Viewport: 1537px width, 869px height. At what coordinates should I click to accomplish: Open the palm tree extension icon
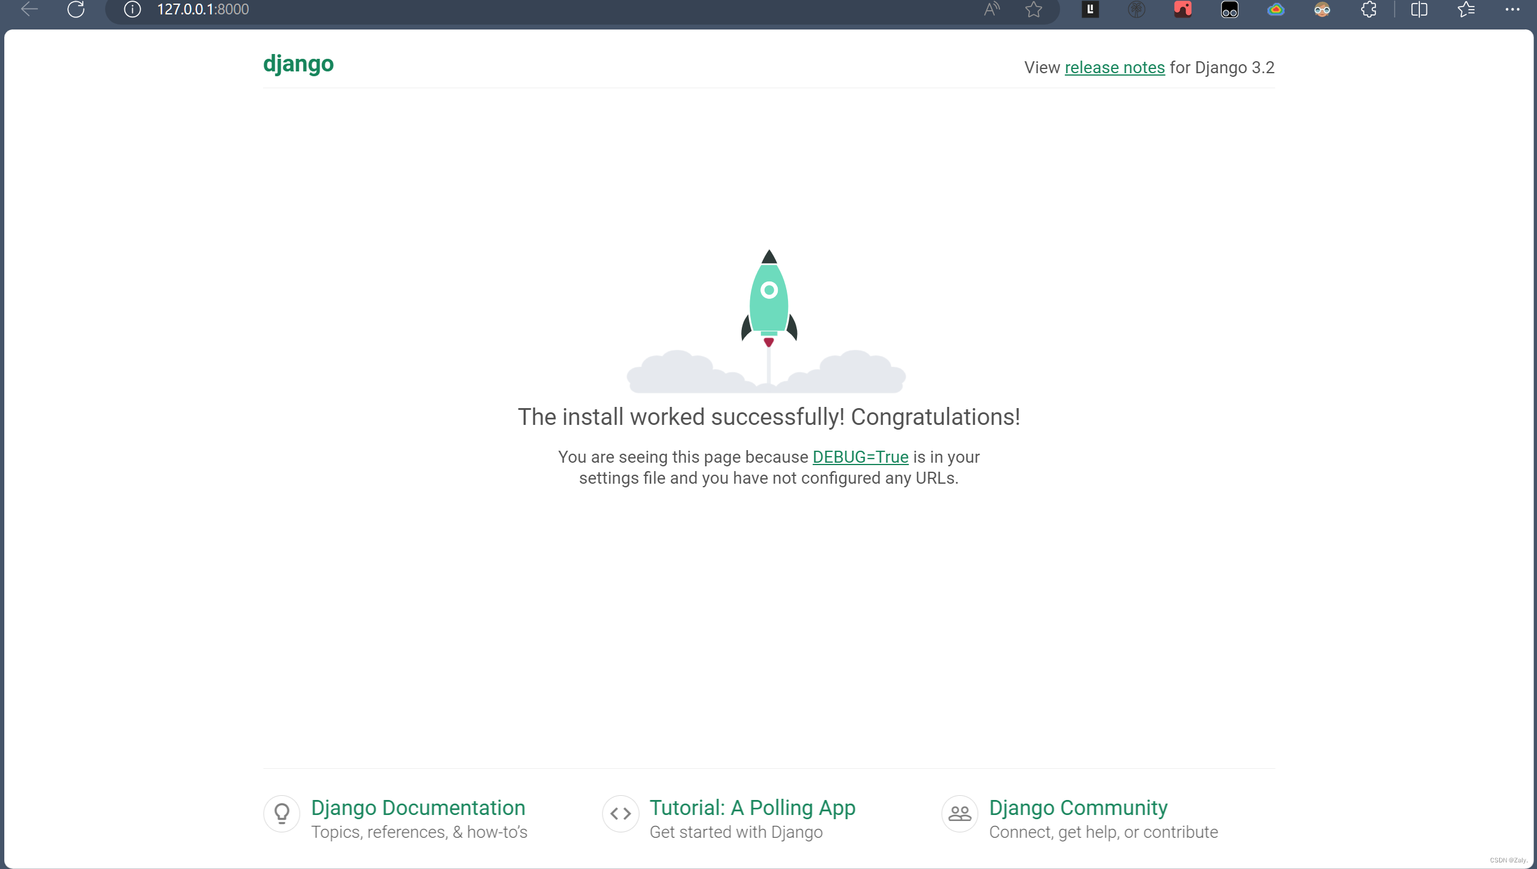click(x=1136, y=9)
